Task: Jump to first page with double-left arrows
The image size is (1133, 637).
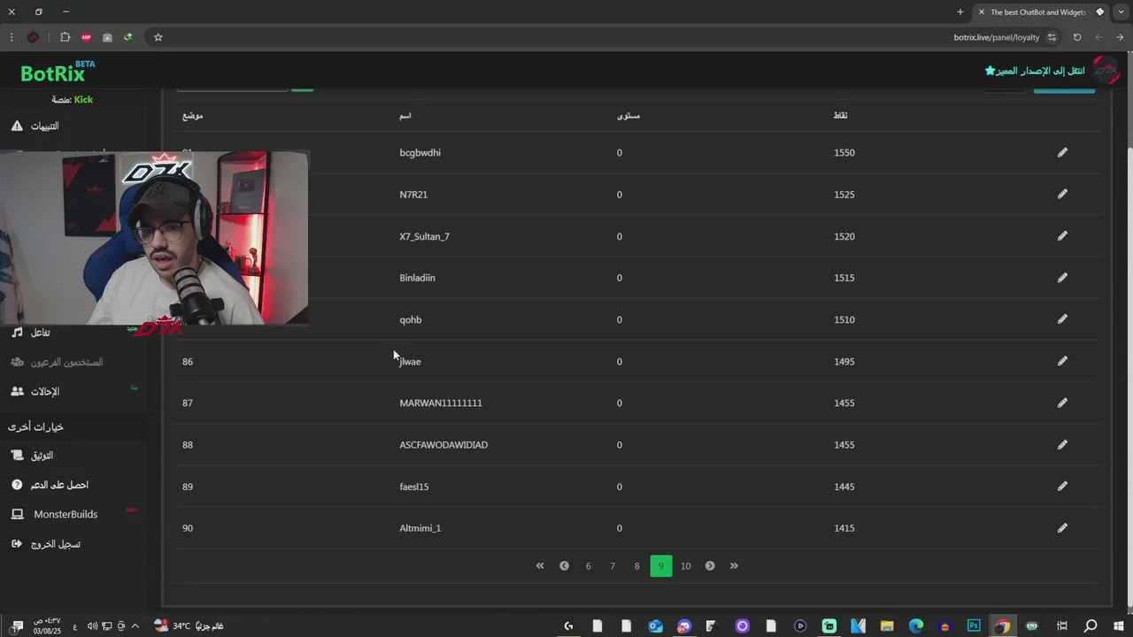Action: tap(540, 566)
